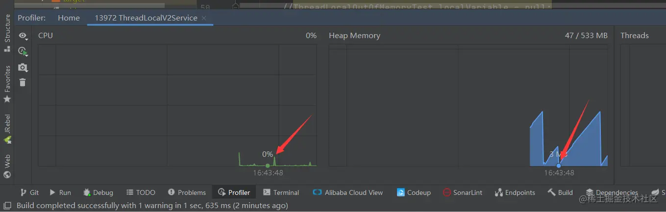The width and height of the screenshot is (666, 212).
Task: Show the Problems tool window
Action: [x=186, y=192]
